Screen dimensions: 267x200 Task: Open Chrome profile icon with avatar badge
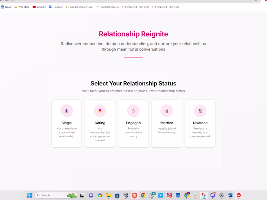point(187,195)
